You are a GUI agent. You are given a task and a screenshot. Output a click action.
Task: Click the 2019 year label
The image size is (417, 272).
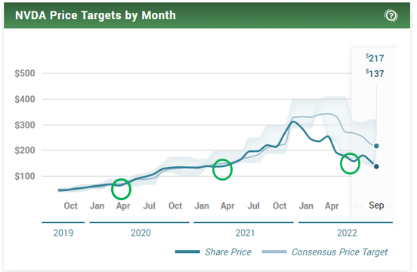(x=63, y=233)
